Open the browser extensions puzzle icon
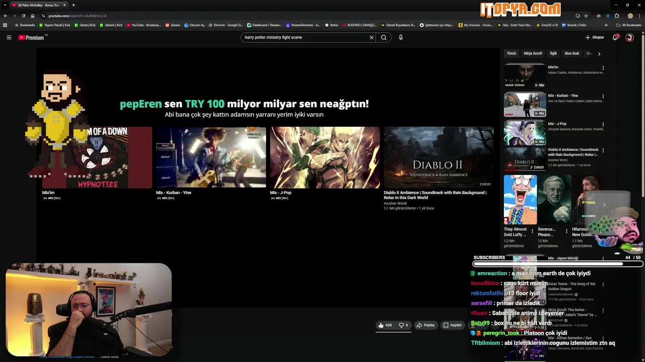Viewport: 645px width, 362px height. [x=617, y=16]
